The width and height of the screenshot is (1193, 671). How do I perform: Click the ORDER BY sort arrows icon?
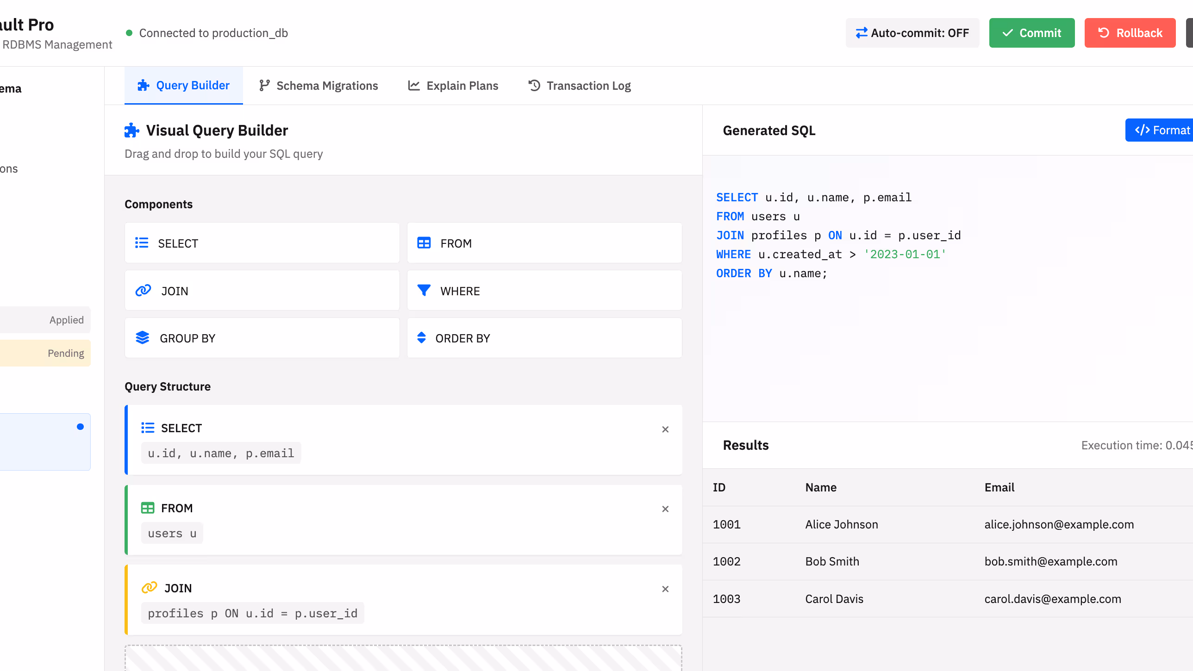pyautogui.click(x=421, y=338)
